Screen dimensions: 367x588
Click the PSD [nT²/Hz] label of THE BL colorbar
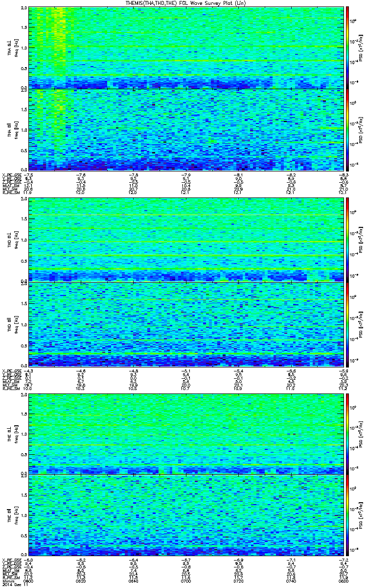[x=361, y=434]
